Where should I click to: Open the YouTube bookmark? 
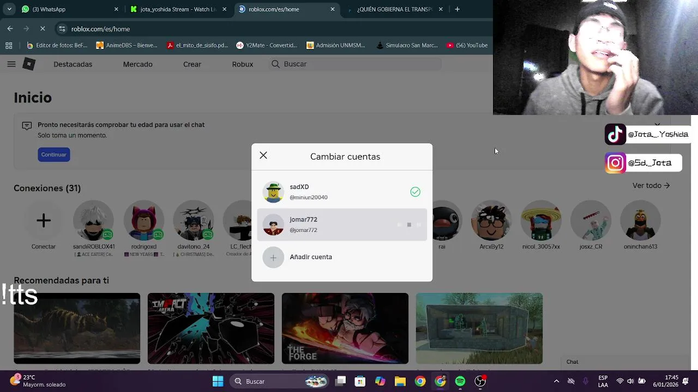[x=467, y=46]
